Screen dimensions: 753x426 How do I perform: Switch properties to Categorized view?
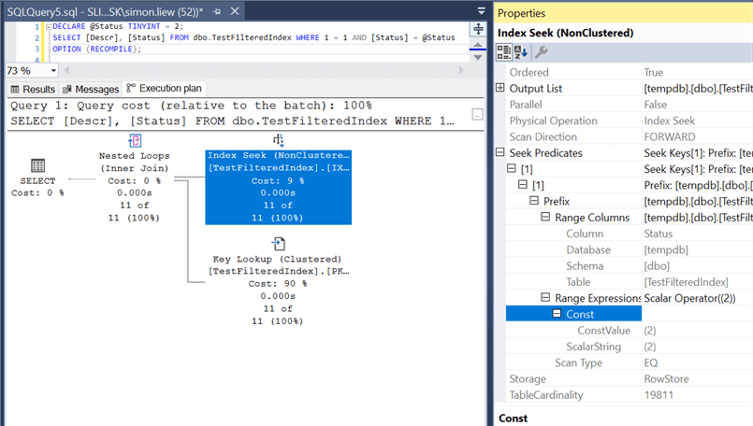coord(504,52)
